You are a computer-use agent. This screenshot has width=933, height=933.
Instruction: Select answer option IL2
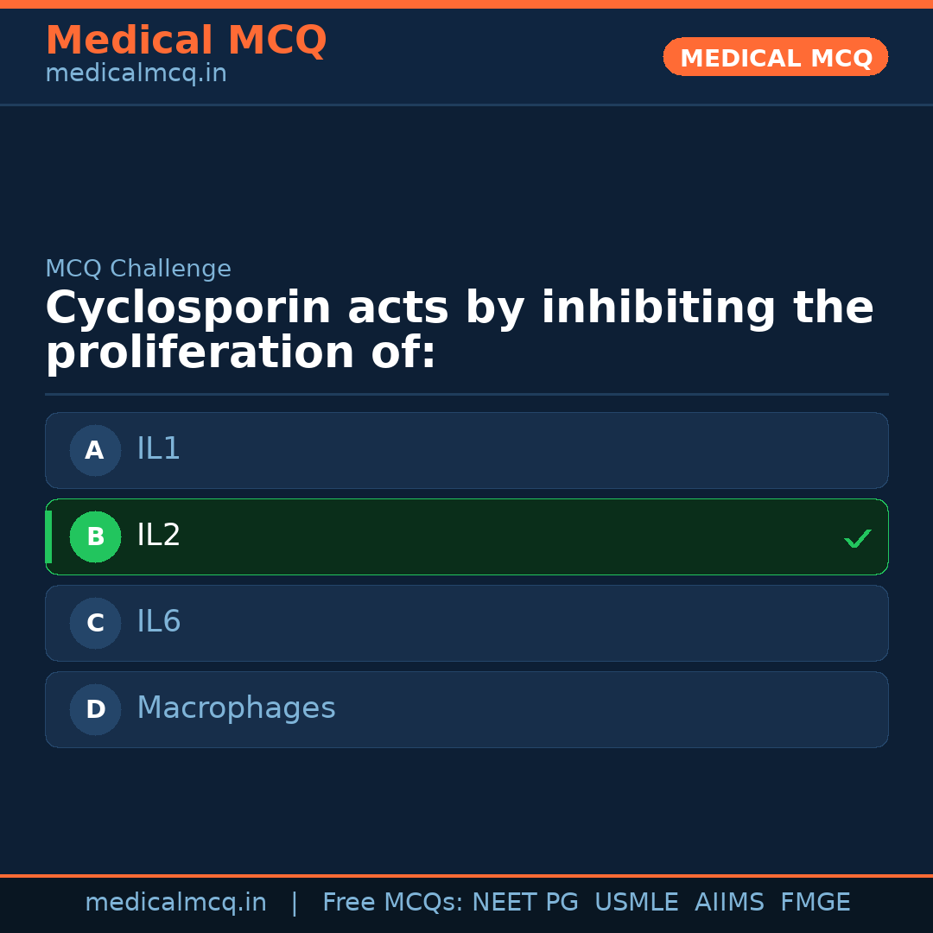[466, 536]
